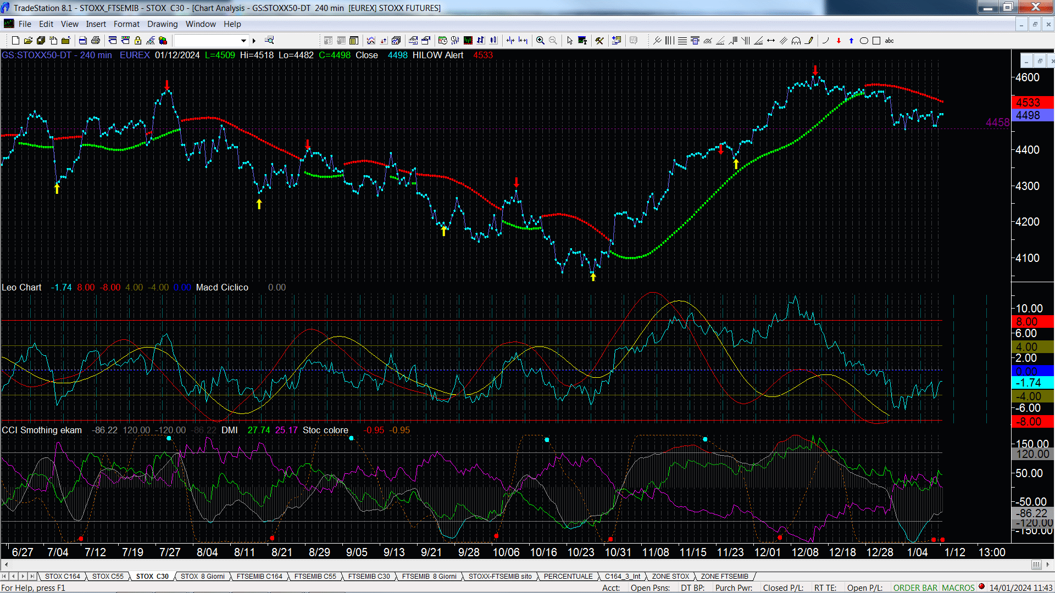Click the last-tab navigation arrow

(x=32, y=577)
